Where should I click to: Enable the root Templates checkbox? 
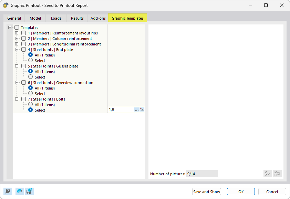coord(17,28)
